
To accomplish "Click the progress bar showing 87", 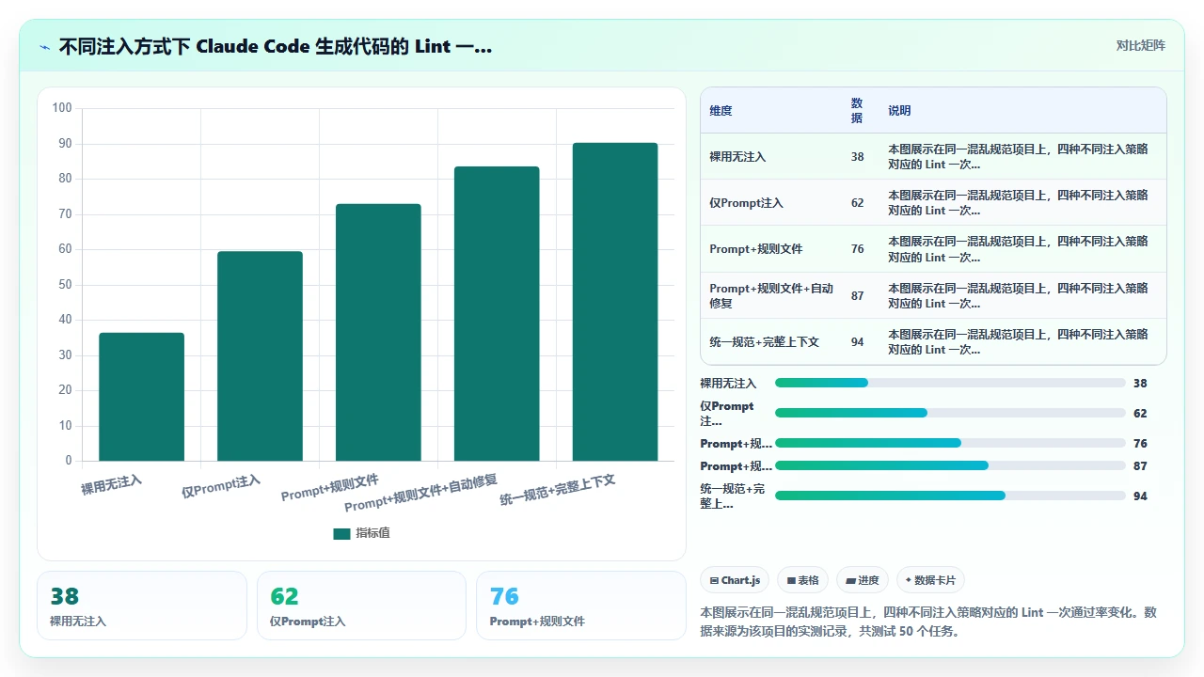I will pyautogui.click(x=950, y=465).
